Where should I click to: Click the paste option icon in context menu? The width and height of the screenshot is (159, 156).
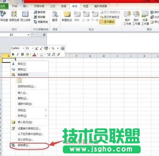(x=20, y=81)
